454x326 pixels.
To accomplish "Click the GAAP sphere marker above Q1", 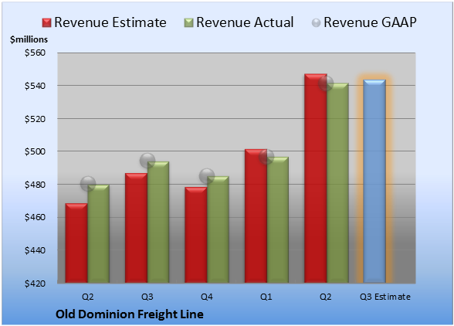I will (x=266, y=157).
